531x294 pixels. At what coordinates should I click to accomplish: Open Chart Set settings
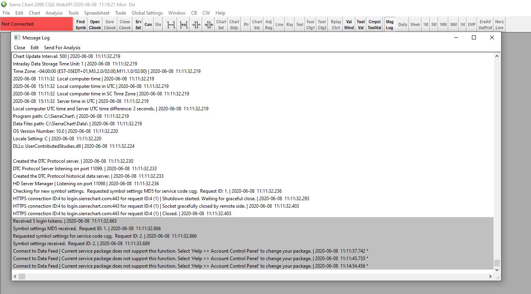tap(221, 24)
